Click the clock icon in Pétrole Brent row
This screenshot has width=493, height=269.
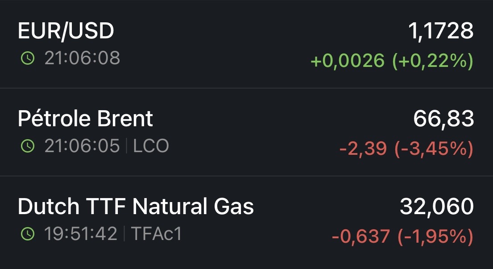(x=28, y=146)
